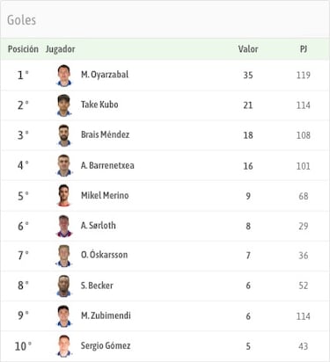Open O. Óskarsson's avatar image
Viewport: 330px width, 362px height.
point(64,256)
